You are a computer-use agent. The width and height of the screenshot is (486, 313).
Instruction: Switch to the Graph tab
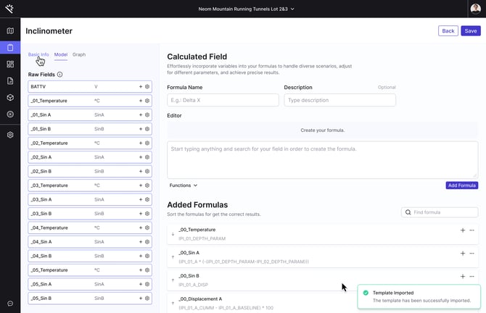(x=79, y=54)
